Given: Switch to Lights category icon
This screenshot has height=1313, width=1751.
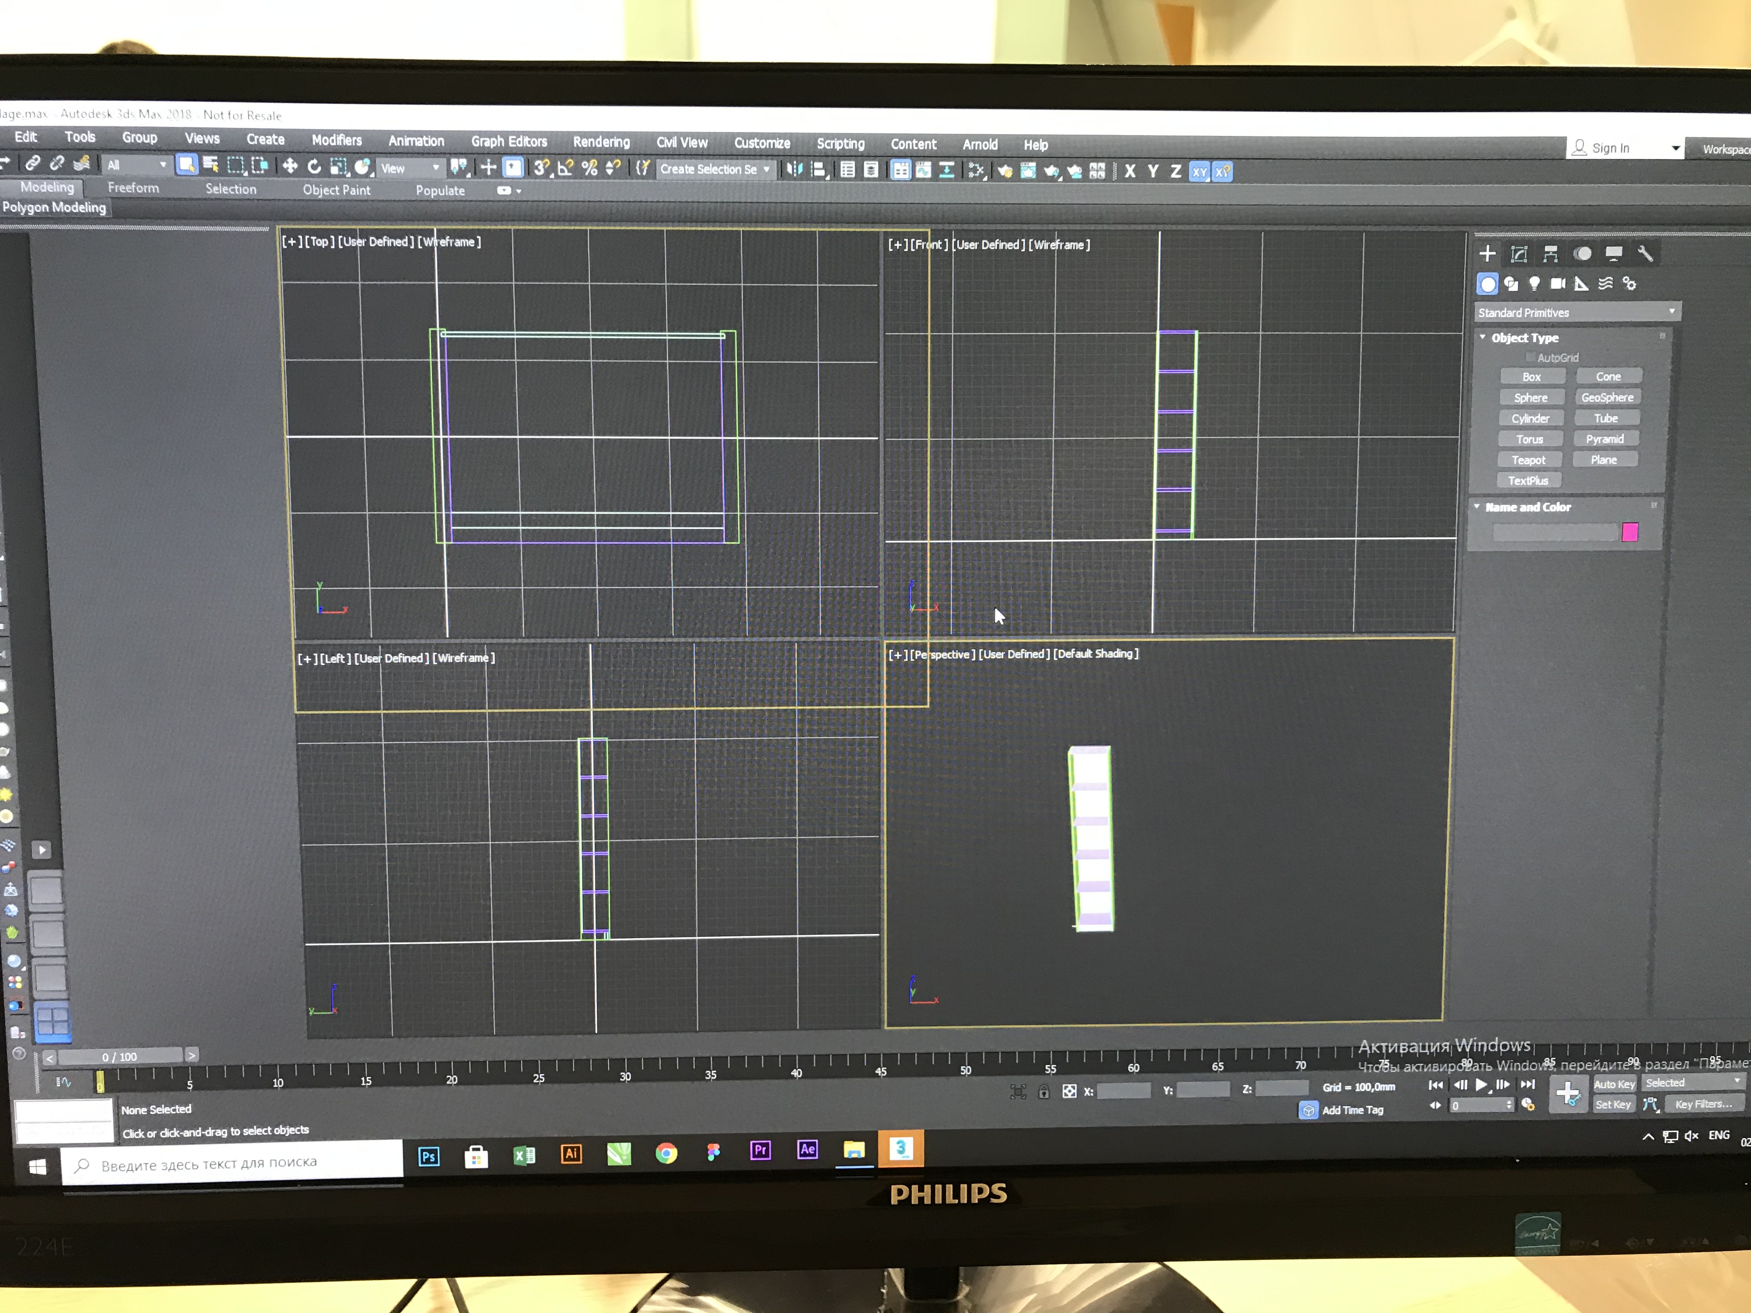Looking at the screenshot, I should coord(1534,284).
